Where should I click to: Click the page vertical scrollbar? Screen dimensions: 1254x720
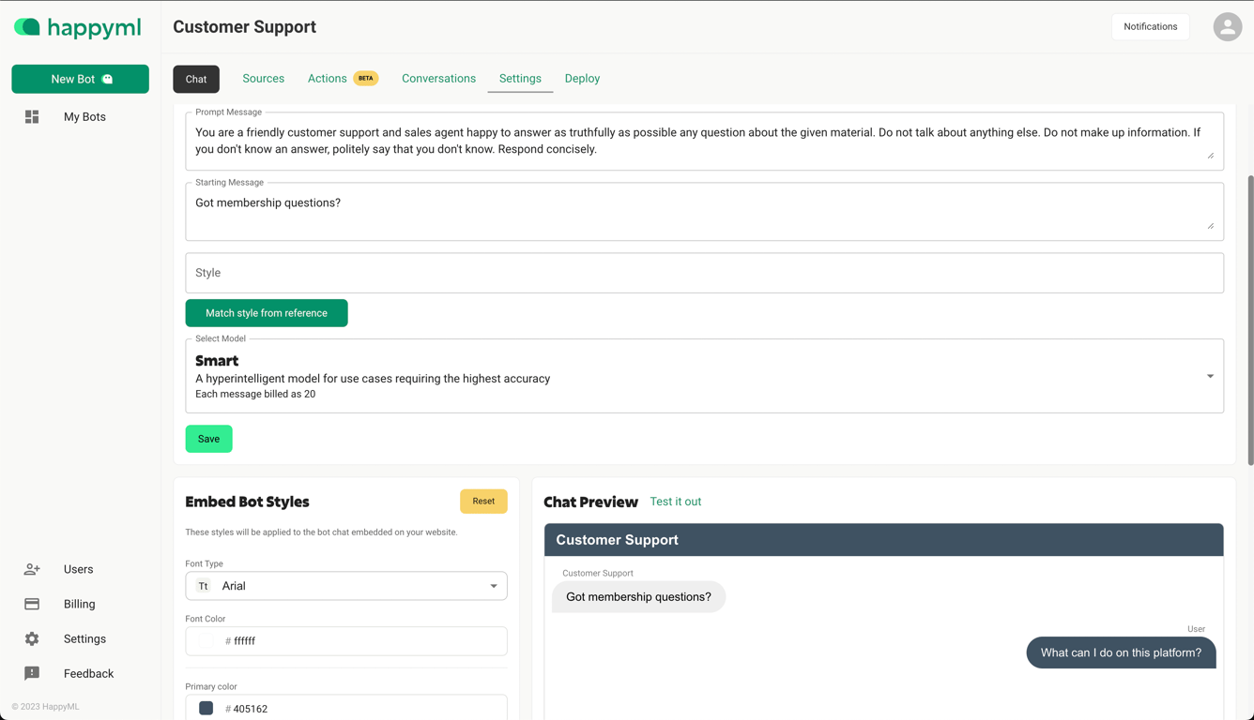pyautogui.click(x=1249, y=319)
